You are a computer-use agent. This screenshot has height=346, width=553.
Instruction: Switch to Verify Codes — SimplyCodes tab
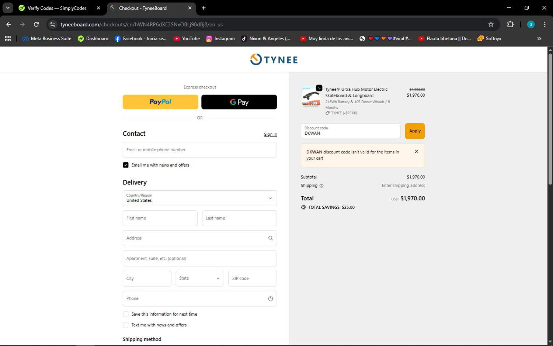click(57, 8)
